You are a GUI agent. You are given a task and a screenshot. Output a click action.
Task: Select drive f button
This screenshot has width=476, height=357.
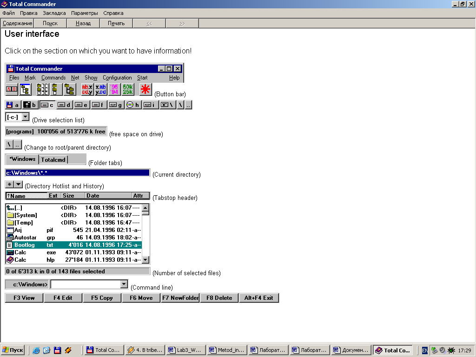[99, 105]
